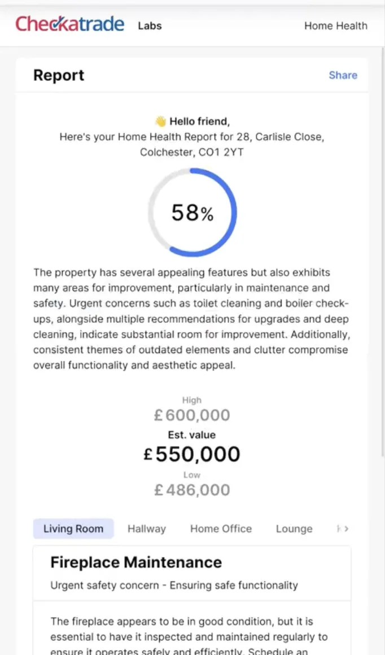The image size is (385, 655).
Task: Click the £550,000 estimated value
Action: click(x=192, y=454)
